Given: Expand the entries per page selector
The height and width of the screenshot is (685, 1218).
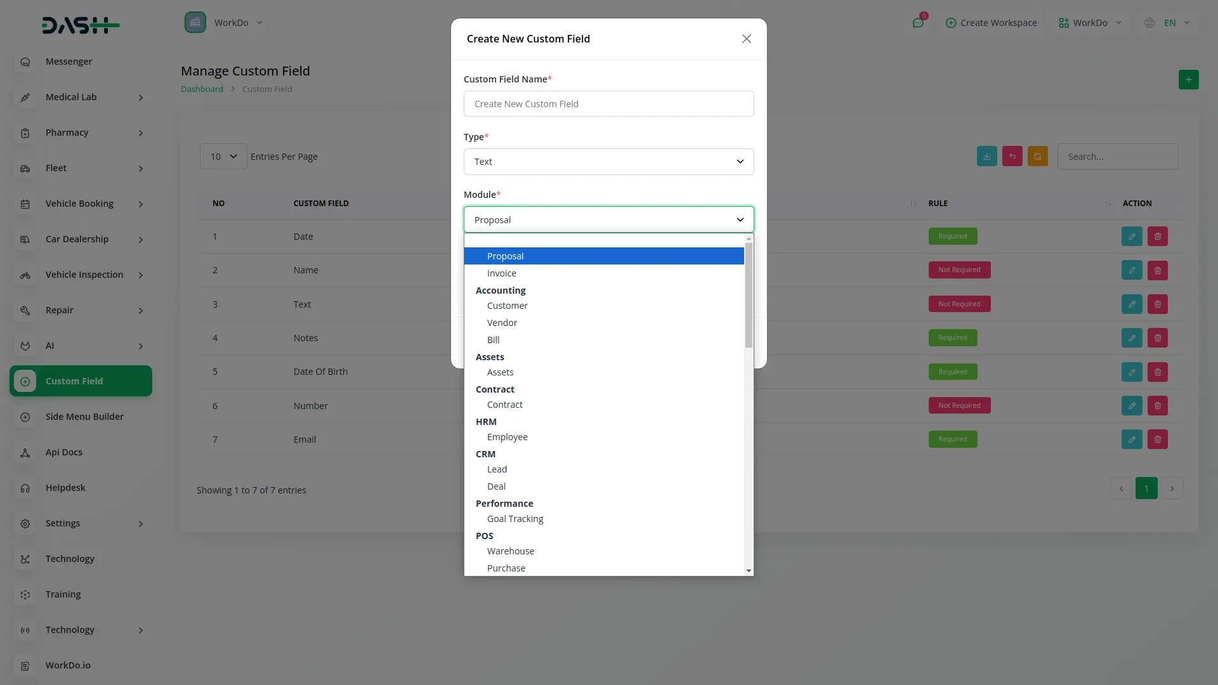Looking at the screenshot, I should 223,157.
